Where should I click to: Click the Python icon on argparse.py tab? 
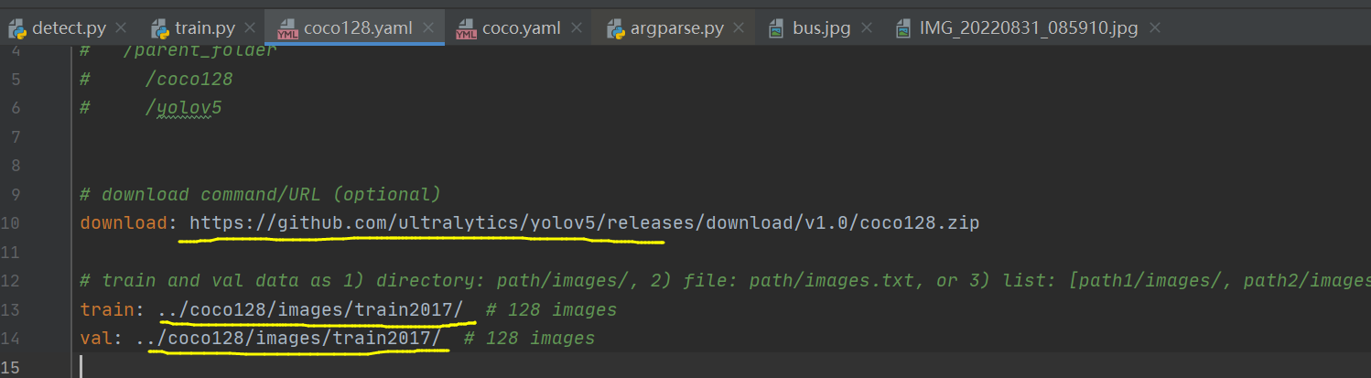tap(616, 29)
